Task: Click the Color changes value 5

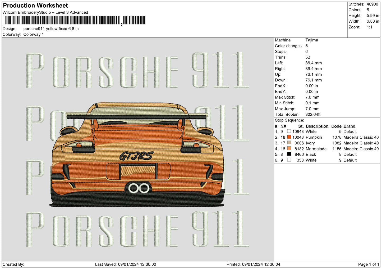Action: [x=307, y=46]
